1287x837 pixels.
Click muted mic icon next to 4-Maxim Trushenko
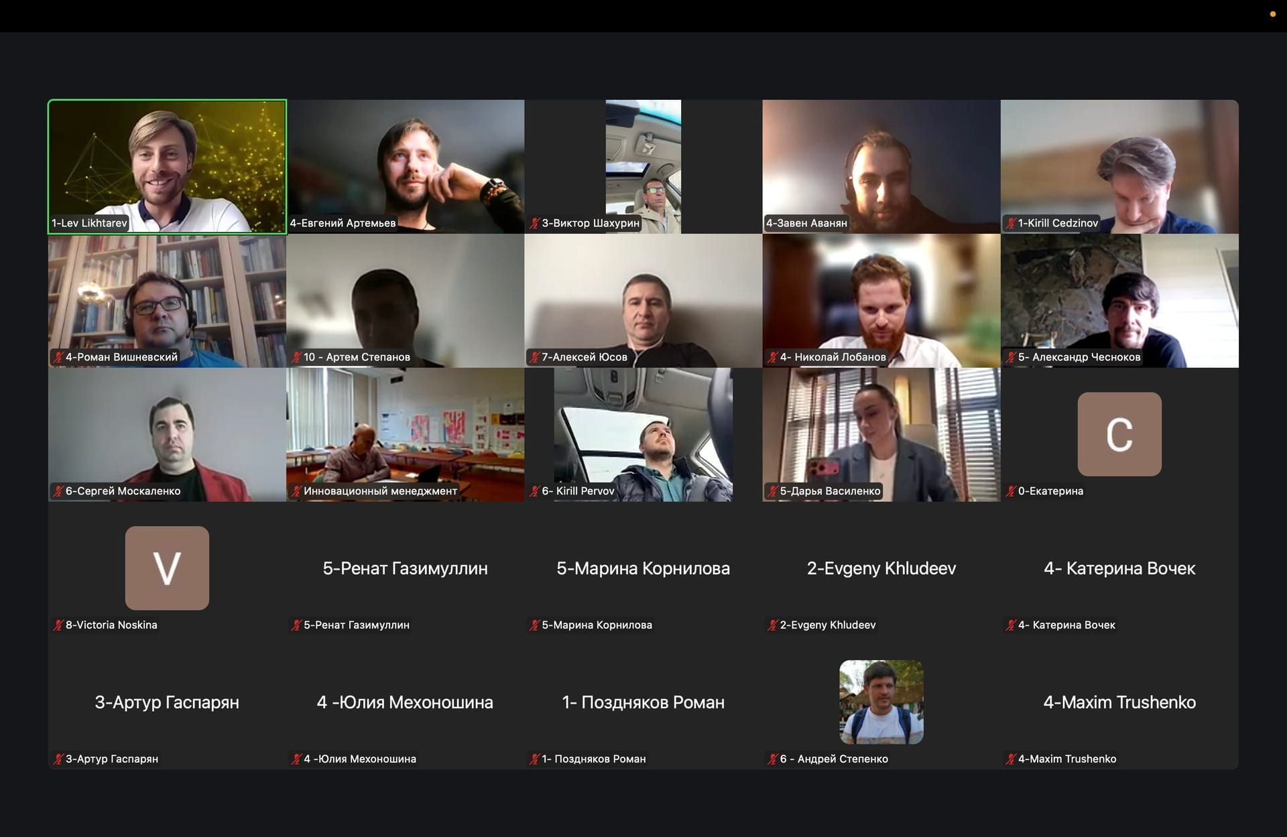pos(1011,759)
